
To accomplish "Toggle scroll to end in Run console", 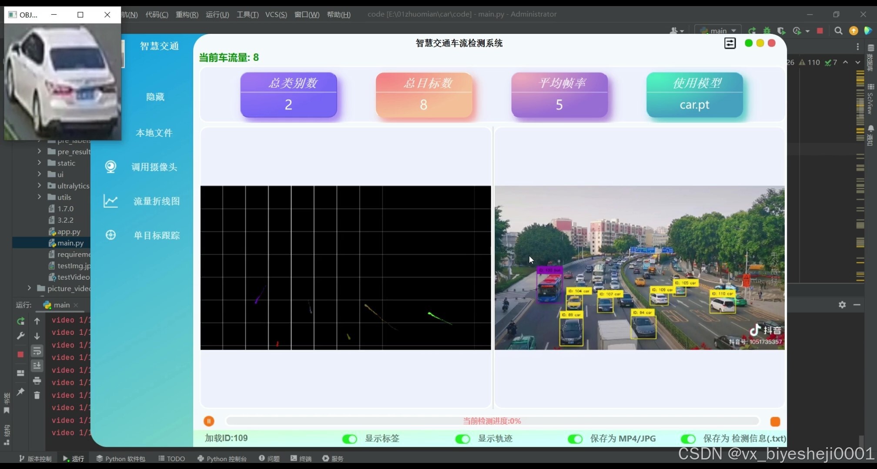I will [x=37, y=366].
